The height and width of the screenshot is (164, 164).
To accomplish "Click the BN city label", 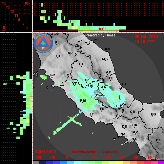I will coord(135,125).
